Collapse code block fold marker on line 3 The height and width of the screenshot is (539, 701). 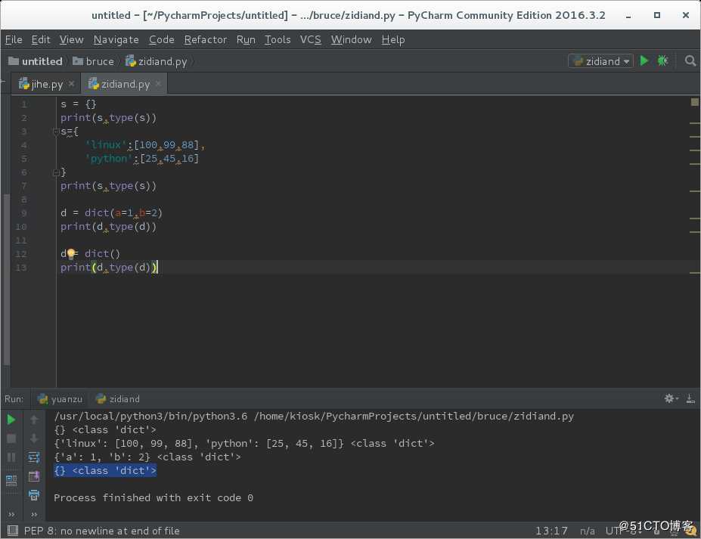coord(56,132)
